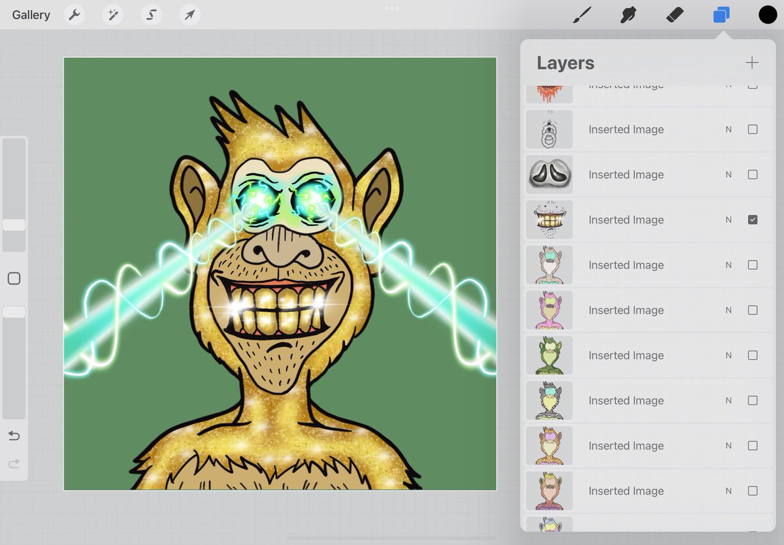Enable visibility of the pink ape layer
The height and width of the screenshot is (545, 784).
click(753, 310)
